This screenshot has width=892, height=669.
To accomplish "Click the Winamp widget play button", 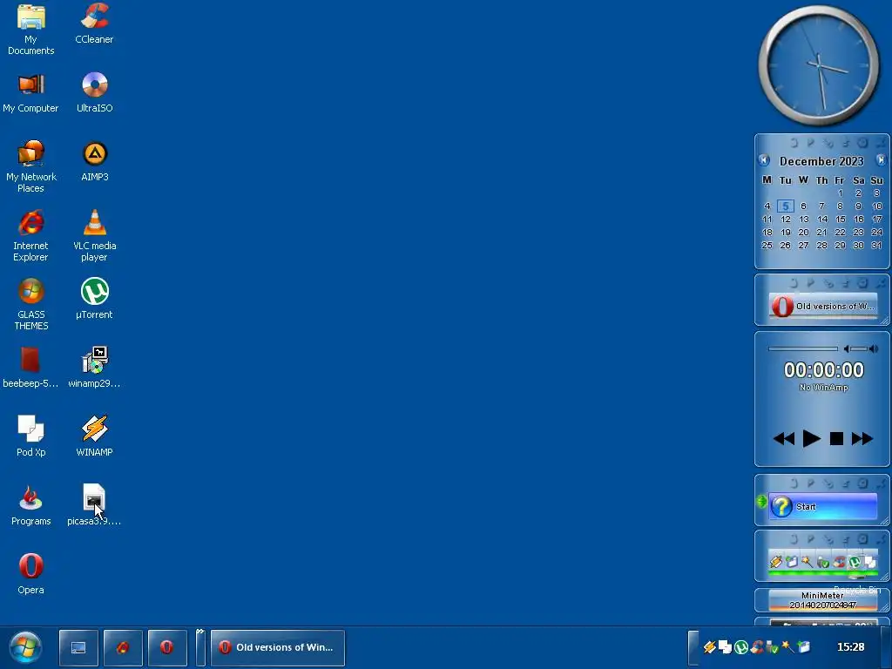I will (811, 439).
